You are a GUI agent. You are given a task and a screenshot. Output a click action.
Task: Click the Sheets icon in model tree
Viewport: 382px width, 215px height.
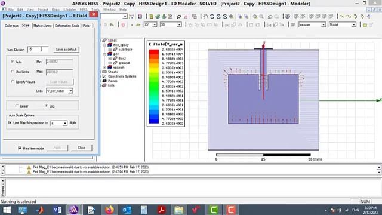coord(104,72)
